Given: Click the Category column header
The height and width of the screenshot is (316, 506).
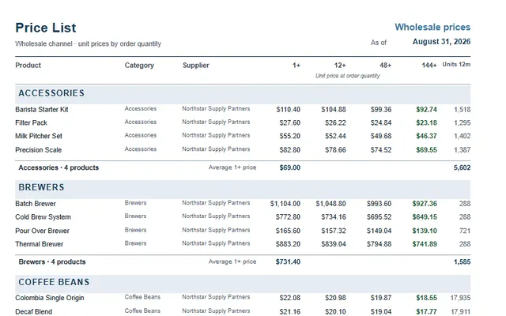Looking at the screenshot, I should (139, 66).
